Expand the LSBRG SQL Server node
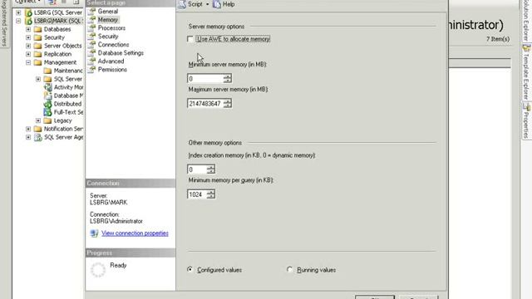The image size is (532, 299). coord(18,13)
